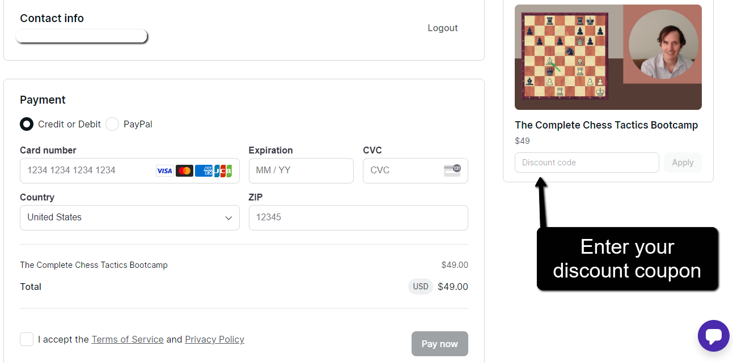Click the Visa card icon
The width and height of the screenshot is (733, 363).
164,170
